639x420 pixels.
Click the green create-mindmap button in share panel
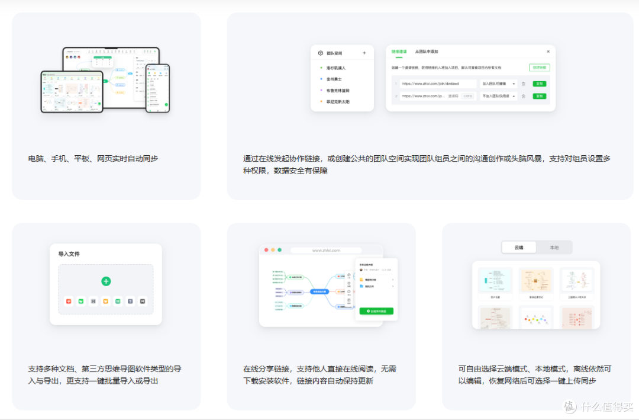[376, 311]
